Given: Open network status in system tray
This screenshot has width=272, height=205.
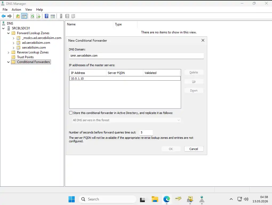Looking at the screenshot, I should (x=239, y=199).
